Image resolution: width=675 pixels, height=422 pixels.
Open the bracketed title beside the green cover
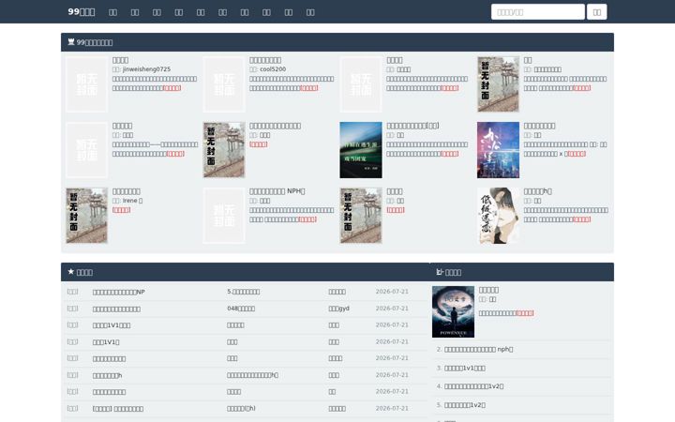tap(412, 126)
